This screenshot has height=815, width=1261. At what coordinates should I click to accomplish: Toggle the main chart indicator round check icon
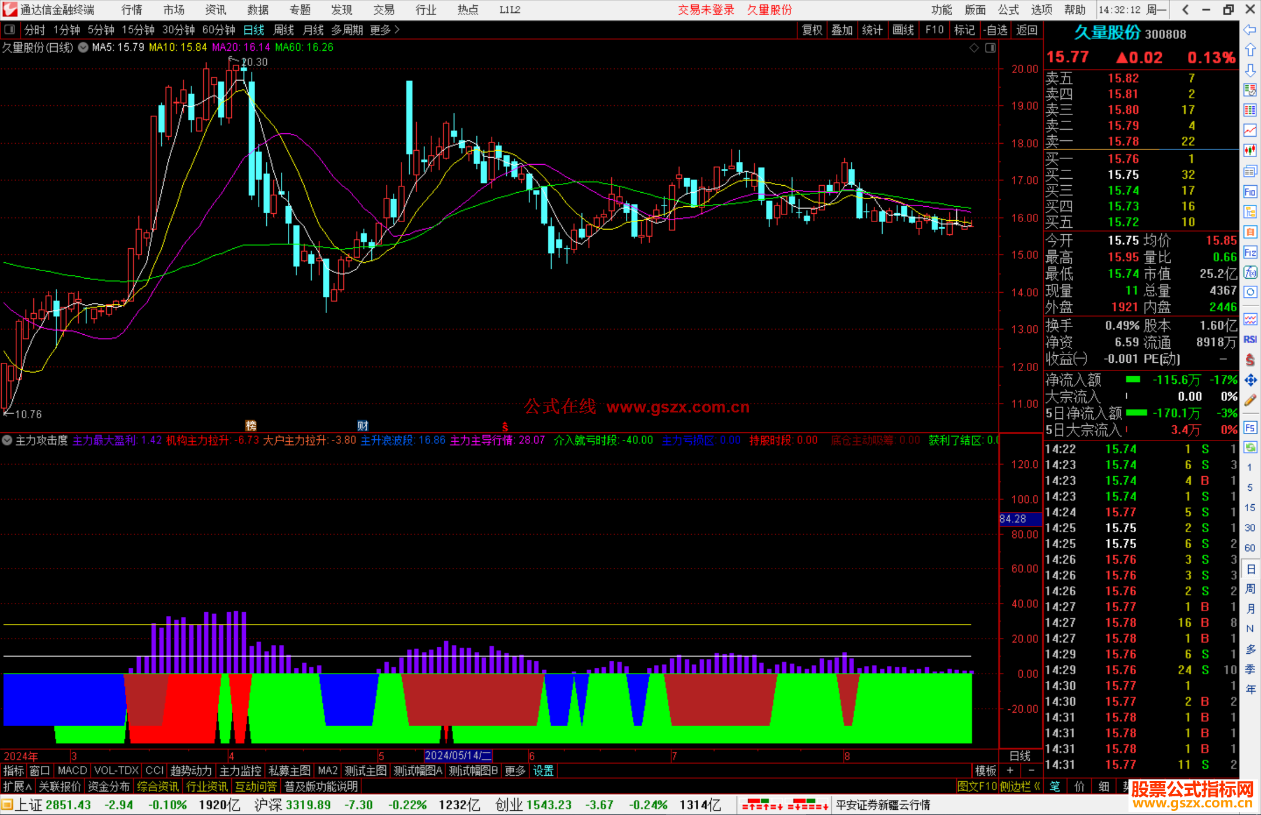83,47
